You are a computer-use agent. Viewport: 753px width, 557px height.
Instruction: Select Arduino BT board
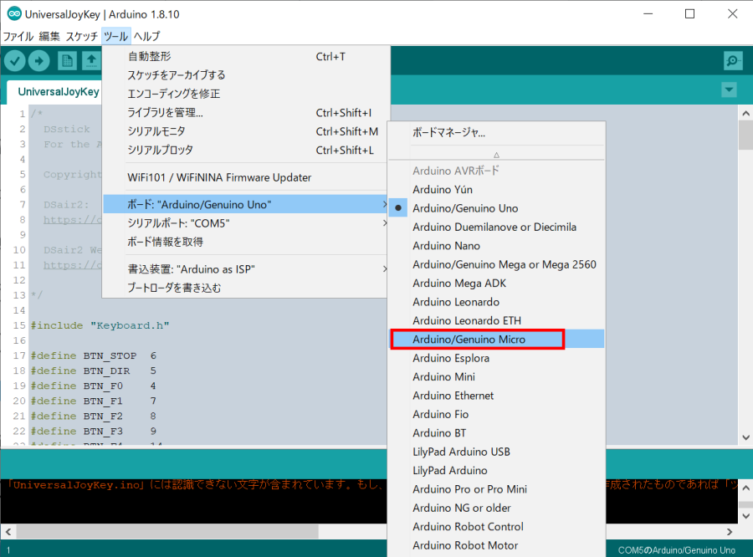[496, 432]
